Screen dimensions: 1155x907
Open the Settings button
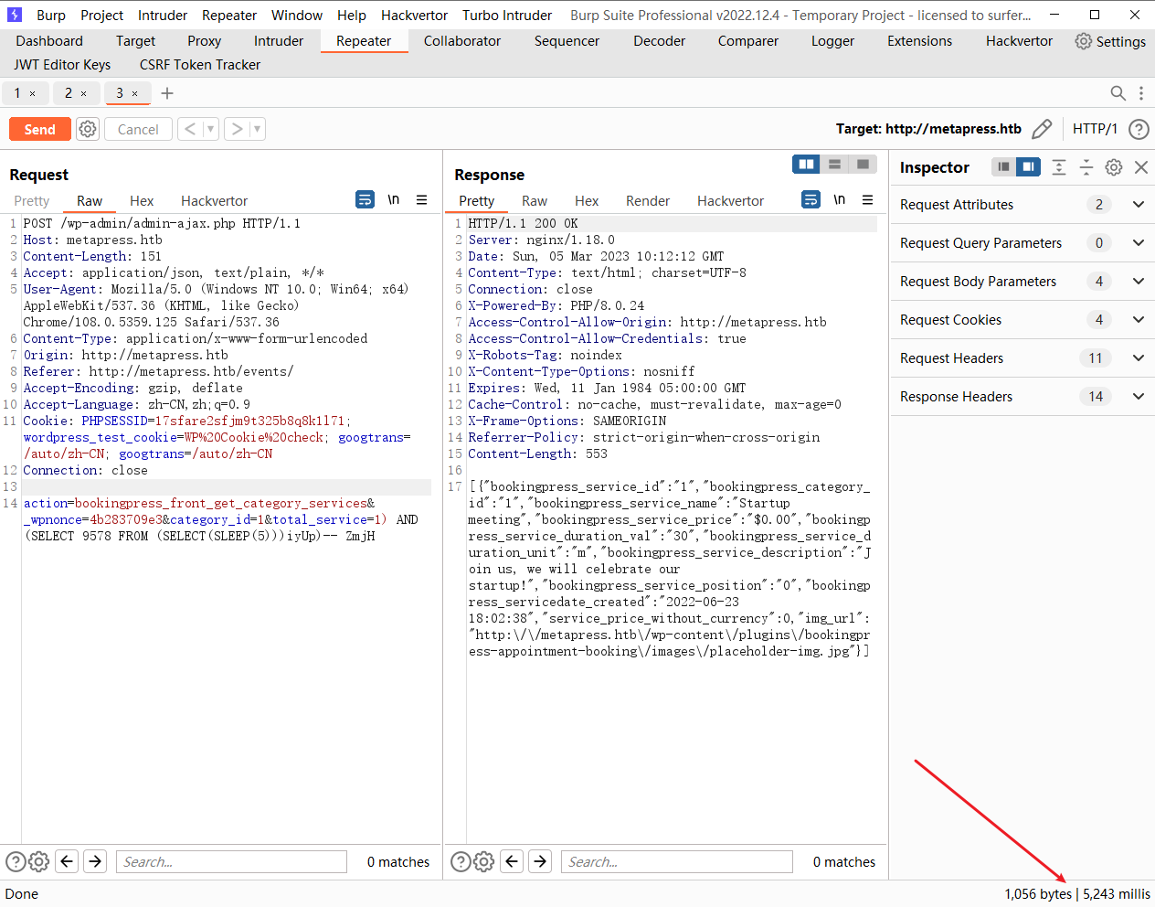(1110, 41)
